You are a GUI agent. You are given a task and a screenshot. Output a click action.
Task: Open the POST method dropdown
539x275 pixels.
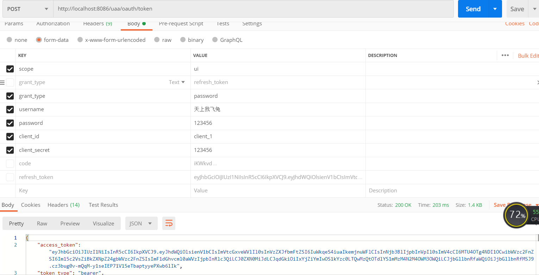point(28,9)
